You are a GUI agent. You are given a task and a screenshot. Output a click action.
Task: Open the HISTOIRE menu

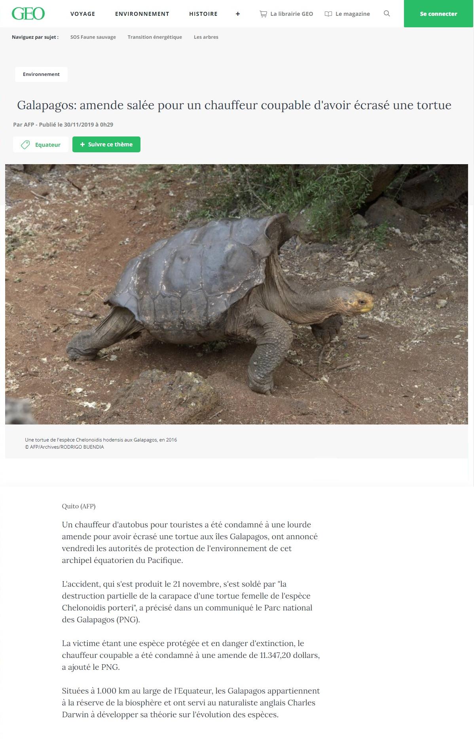[203, 14]
